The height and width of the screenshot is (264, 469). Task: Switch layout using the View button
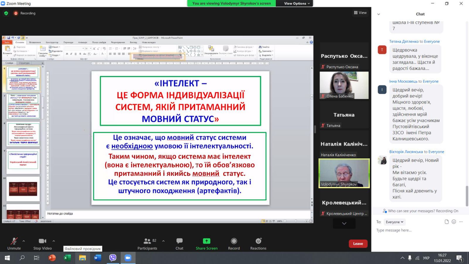tap(360, 13)
